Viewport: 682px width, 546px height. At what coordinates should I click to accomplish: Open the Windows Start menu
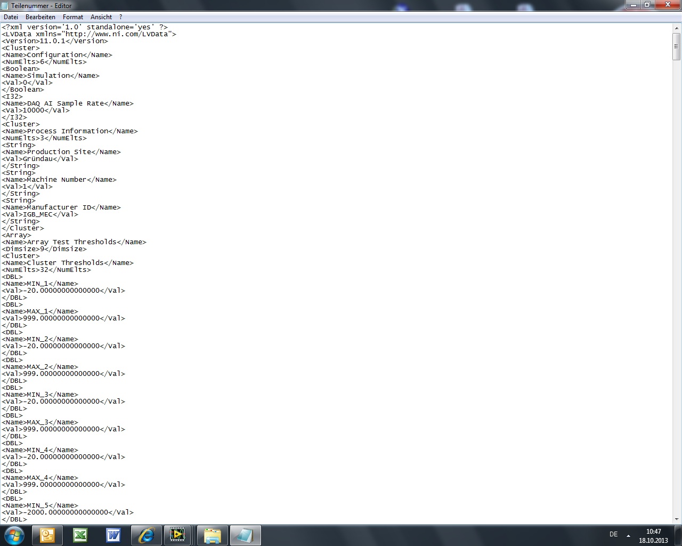coord(14,535)
